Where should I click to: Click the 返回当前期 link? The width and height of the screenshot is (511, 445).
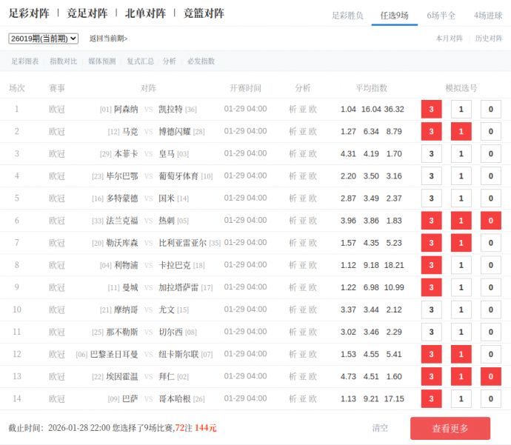[108, 39]
